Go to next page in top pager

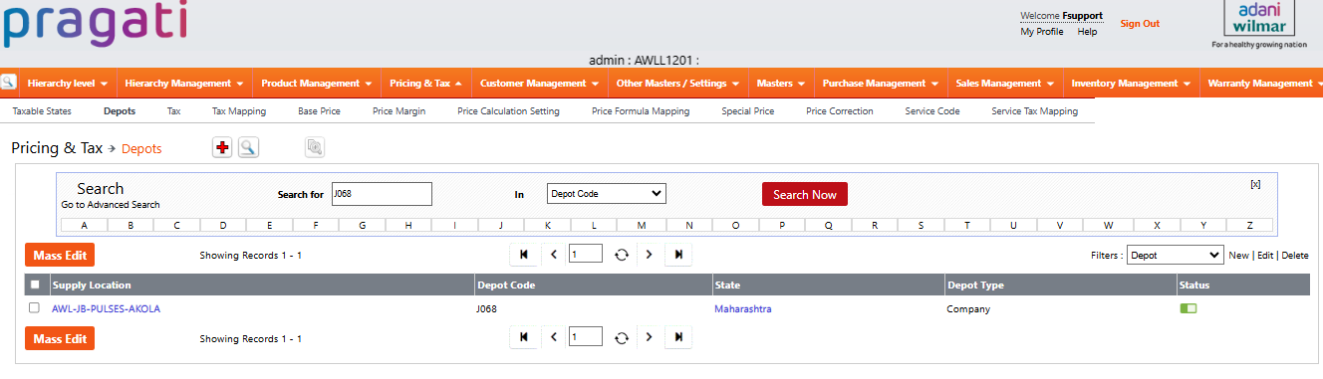pyautogui.click(x=649, y=255)
